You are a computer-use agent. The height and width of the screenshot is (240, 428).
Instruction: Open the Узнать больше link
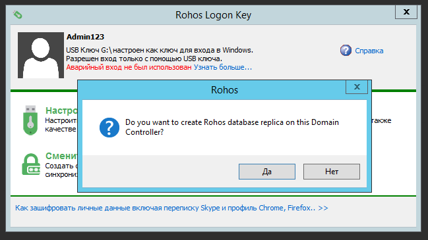(x=223, y=67)
